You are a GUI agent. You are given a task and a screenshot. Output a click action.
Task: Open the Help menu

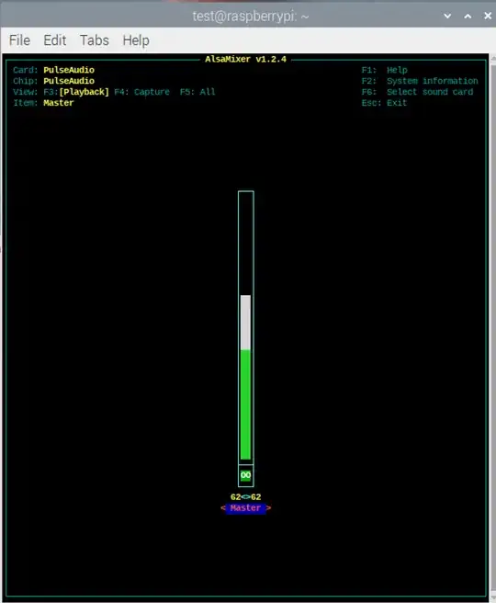136,40
